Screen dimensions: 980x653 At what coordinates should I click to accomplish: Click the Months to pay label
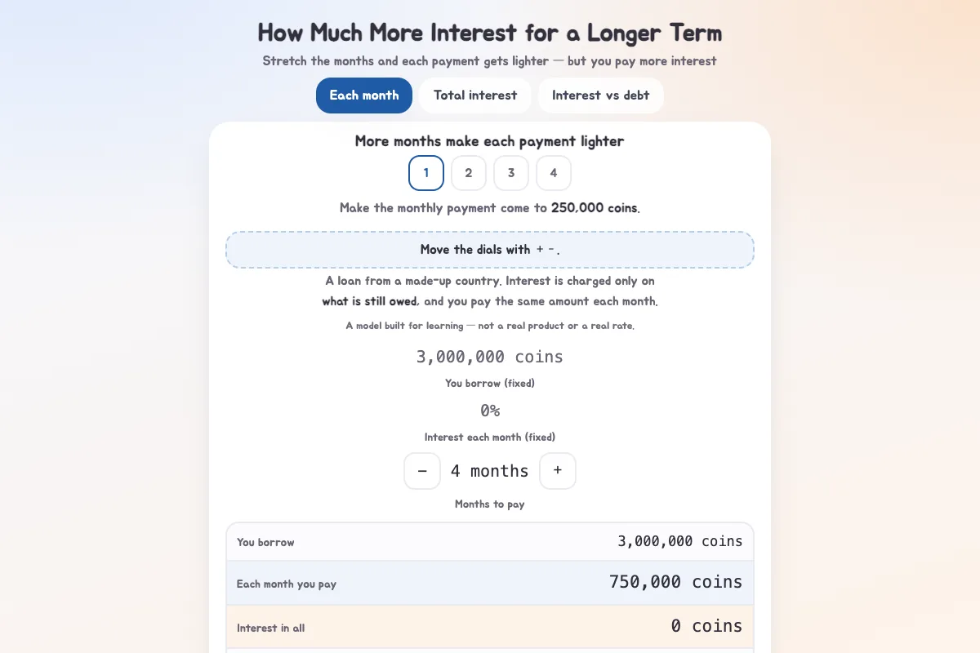(x=490, y=504)
